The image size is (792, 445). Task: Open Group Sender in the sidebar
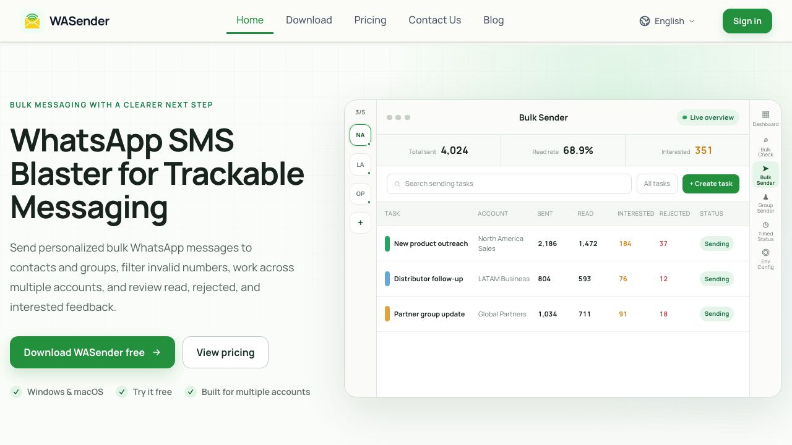[765, 203]
